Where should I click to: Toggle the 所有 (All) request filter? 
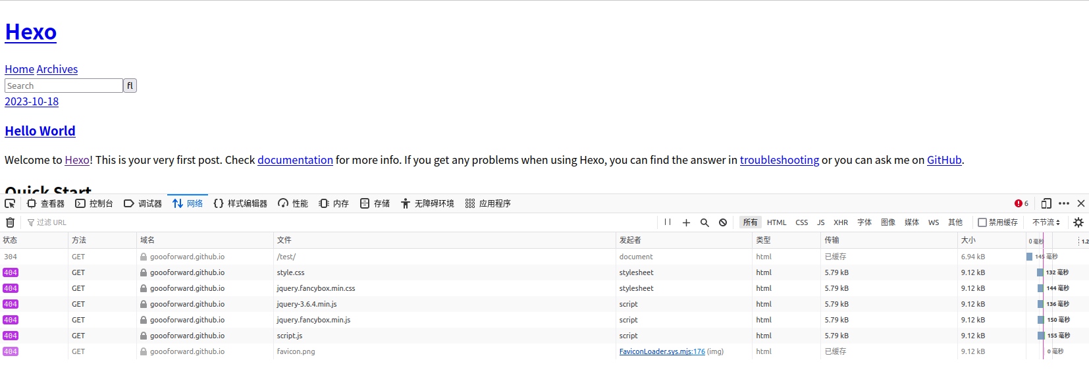pyautogui.click(x=751, y=222)
